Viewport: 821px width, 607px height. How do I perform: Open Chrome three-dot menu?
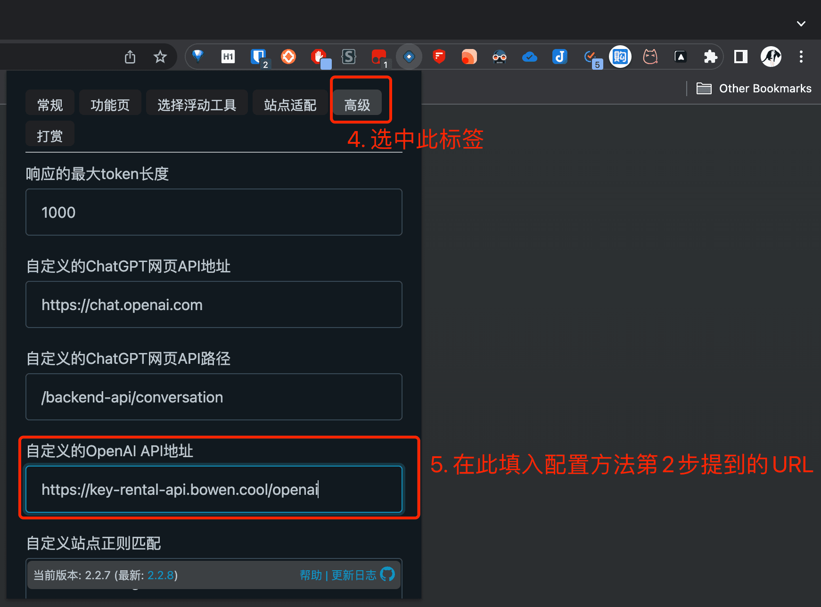point(801,57)
